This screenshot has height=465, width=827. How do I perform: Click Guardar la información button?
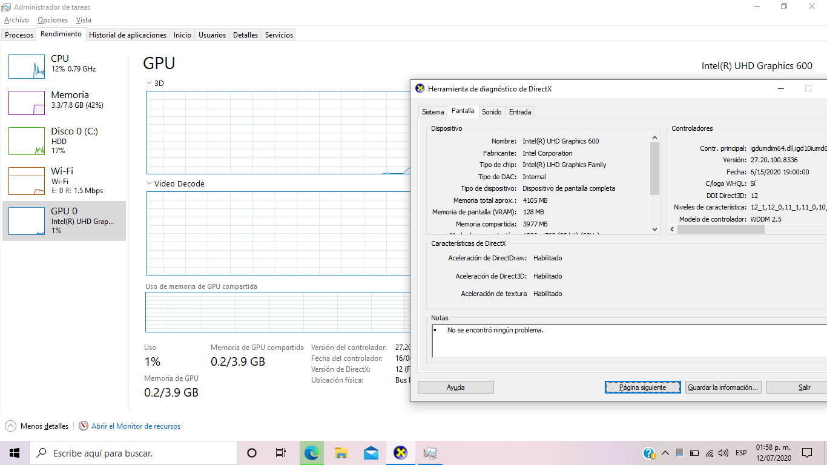coord(723,387)
